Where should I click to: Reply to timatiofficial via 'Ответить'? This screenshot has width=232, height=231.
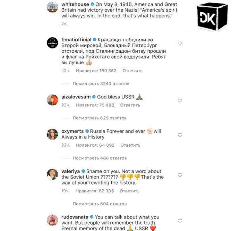(x=133, y=71)
